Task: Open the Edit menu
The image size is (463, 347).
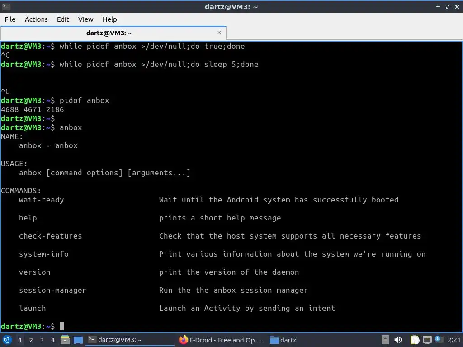Action: click(62, 19)
